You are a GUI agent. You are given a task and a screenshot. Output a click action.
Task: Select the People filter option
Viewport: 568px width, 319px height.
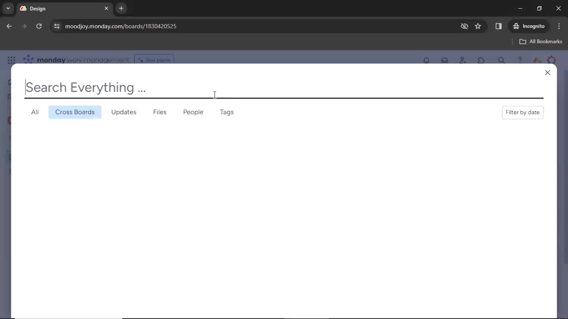click(x=194, y=112)
